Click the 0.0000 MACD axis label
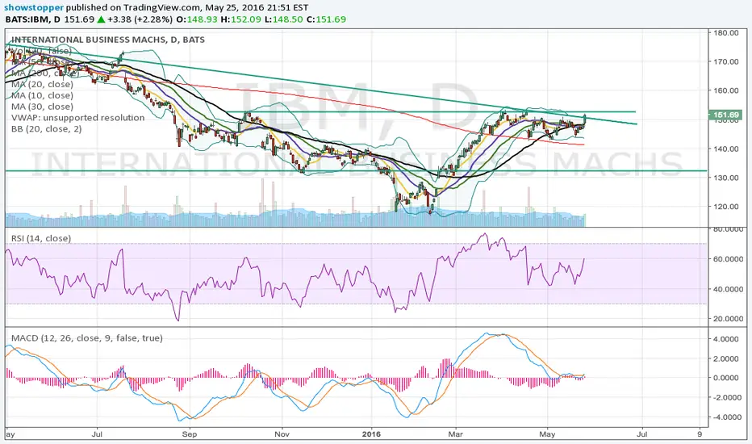The image size is (752, 444). click(x=726, y=378)
